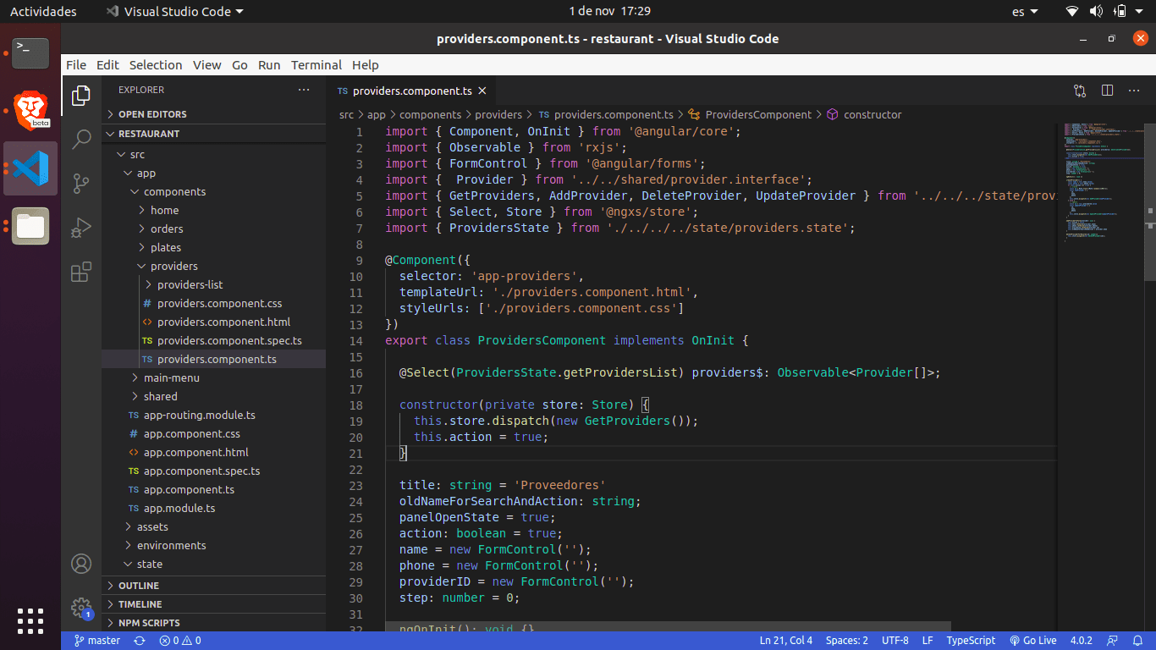Viewport: 1156px width, 650px height.
Task: Click the Go Live status bar button
Action: point(1033,641)
